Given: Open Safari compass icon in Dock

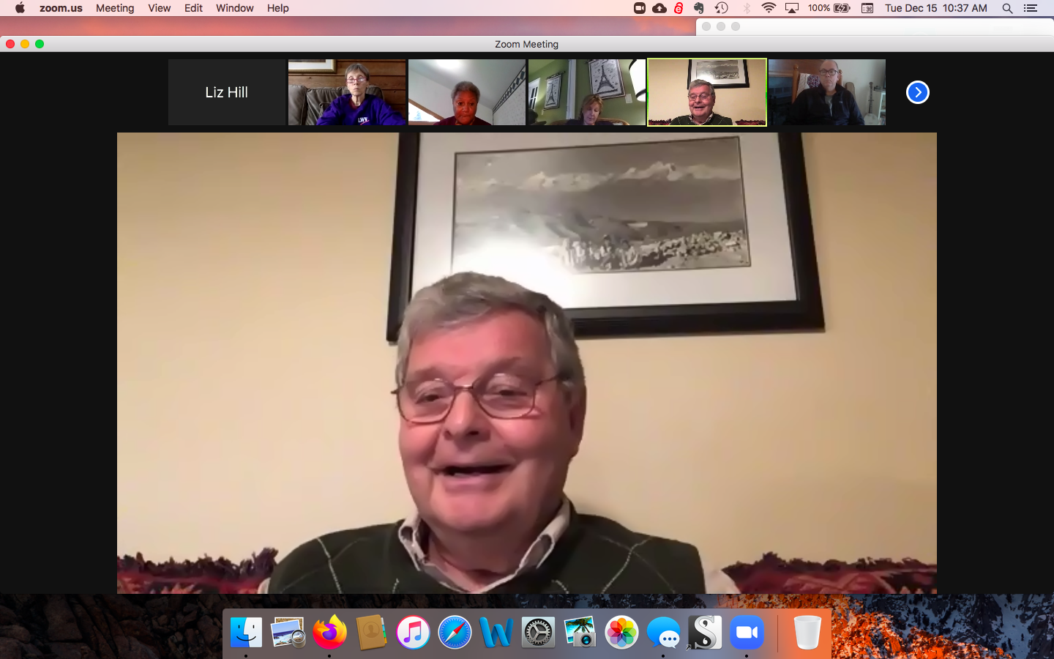Looking at the screenshot, I should (x=455, y=632).
